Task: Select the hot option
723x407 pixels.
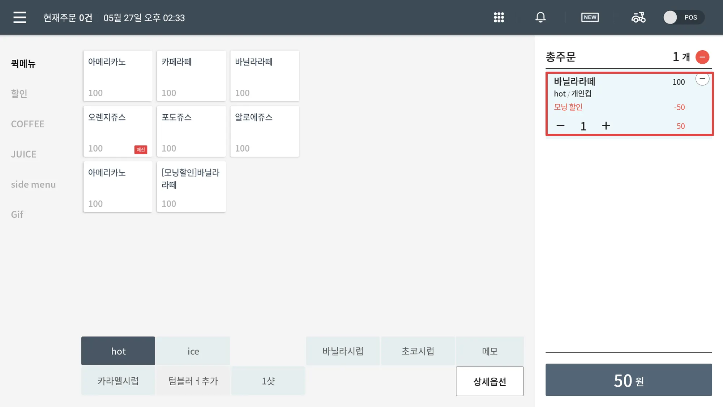Action: (x=118, y=351)
